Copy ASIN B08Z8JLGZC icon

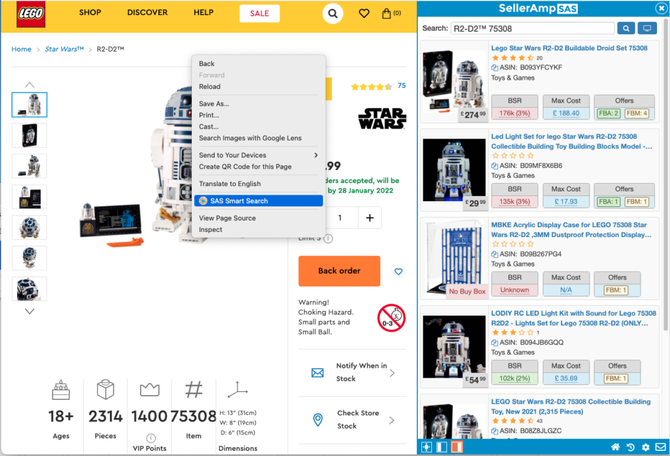[495, 431]
